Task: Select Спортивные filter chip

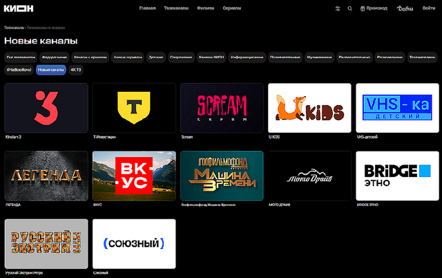Action: [x=181, y=57]
